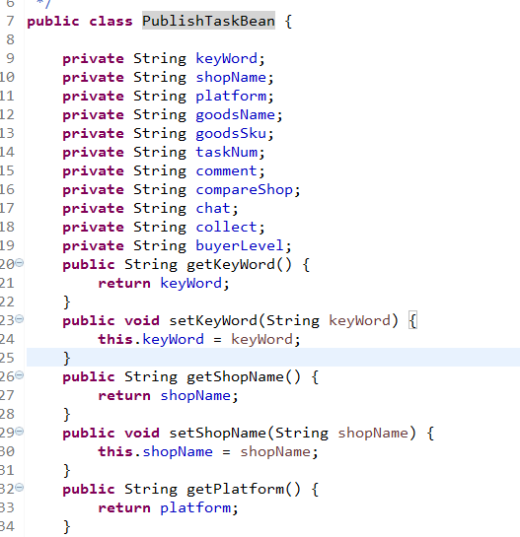Click the keyWord field declaration on line 9
This screenshot has width=520, height=537.
226,58
